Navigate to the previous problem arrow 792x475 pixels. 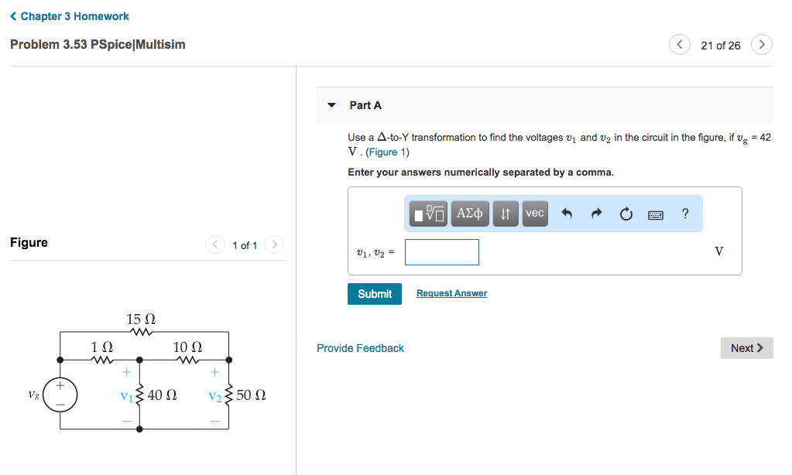pos(679,44)
